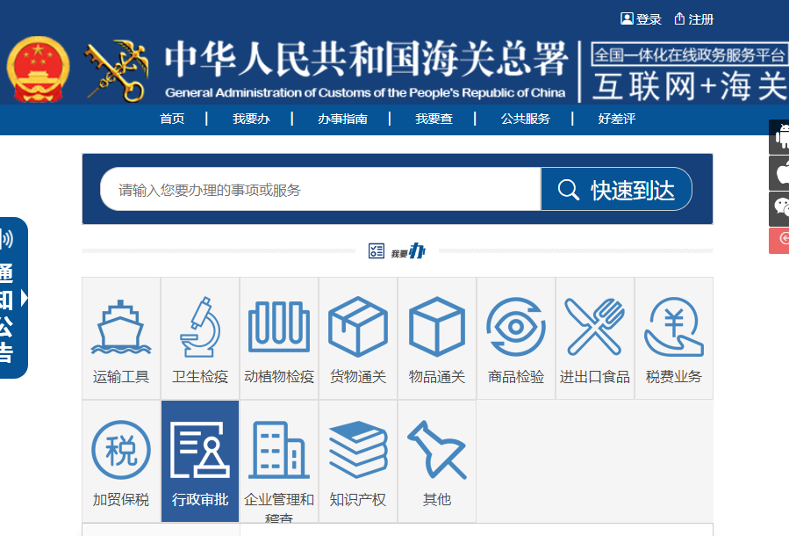Click the 加贸保税 tax circle icon

[x=121, y=451]
